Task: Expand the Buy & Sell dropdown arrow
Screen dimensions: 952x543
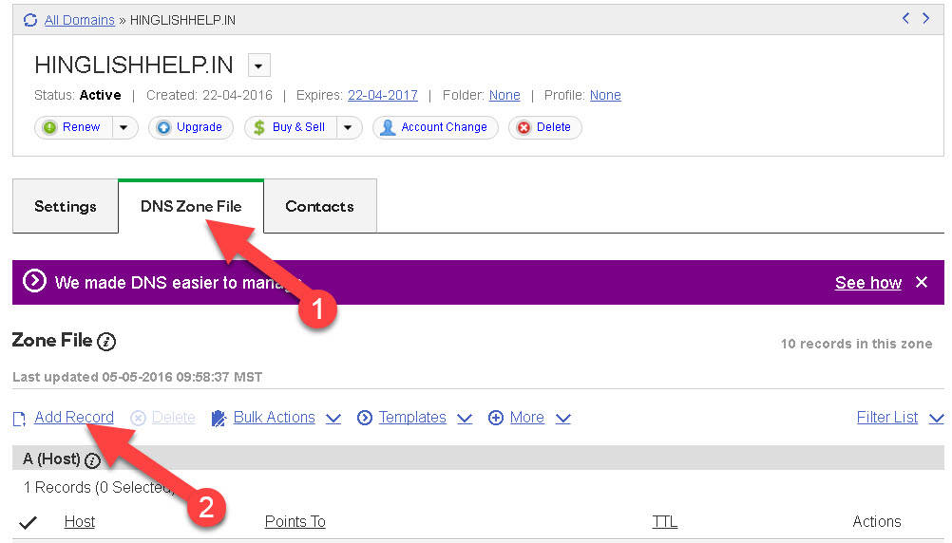Action: pos(348,127)
